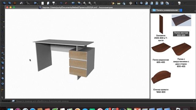This screenshot has height=110, width=196.
Task: Click the 3D box view icon
Action: [79, 3]
